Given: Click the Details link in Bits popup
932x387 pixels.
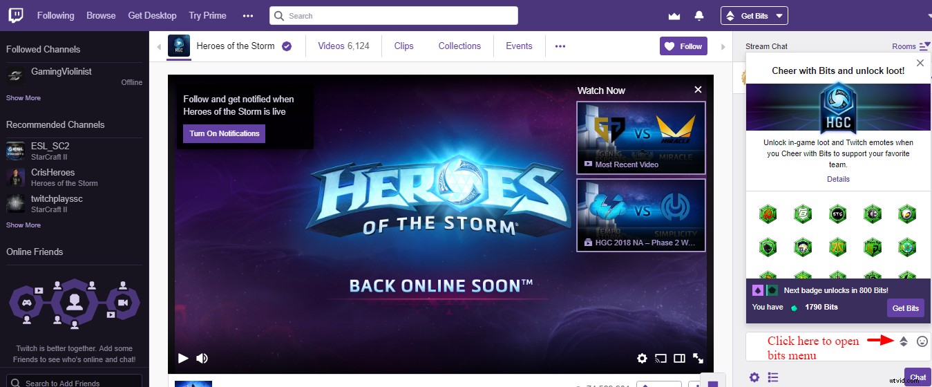Looking at the screenshot, I should (838, 179).
